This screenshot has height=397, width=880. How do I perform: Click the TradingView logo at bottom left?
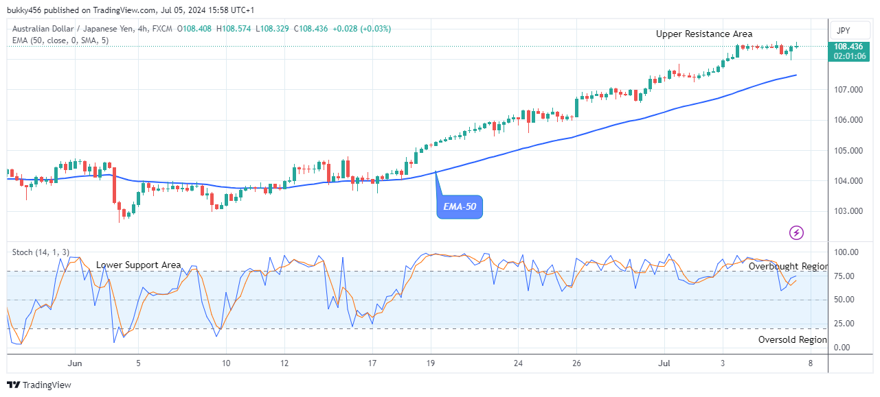coord(39,385)
